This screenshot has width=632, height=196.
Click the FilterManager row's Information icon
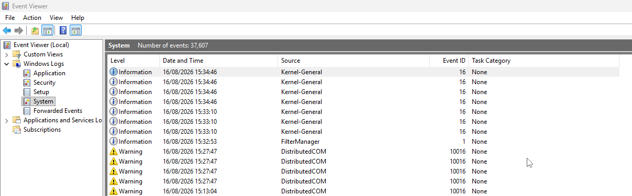(x=114, y=142)
